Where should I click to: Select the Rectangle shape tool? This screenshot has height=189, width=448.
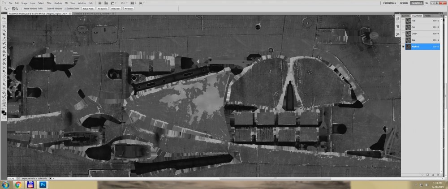4,88
